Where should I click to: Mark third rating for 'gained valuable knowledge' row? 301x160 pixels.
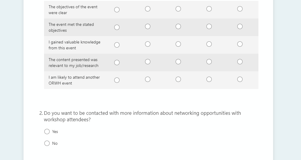pos(178,44)
